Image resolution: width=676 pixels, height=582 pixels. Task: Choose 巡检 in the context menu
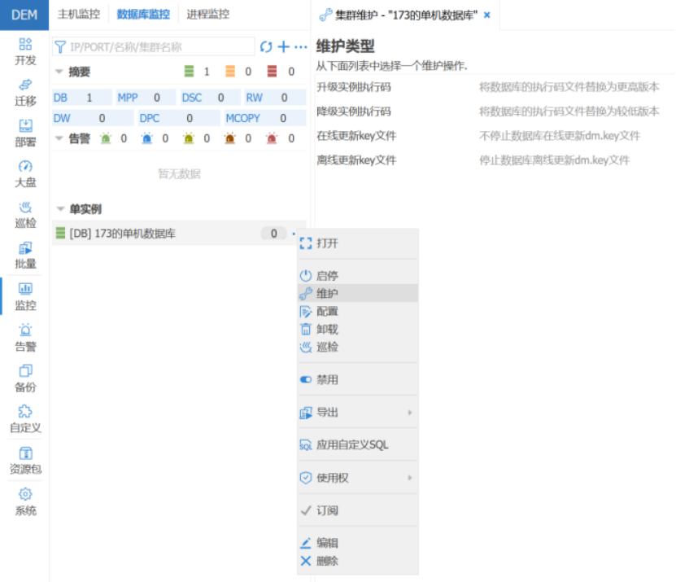coord(358,347)
